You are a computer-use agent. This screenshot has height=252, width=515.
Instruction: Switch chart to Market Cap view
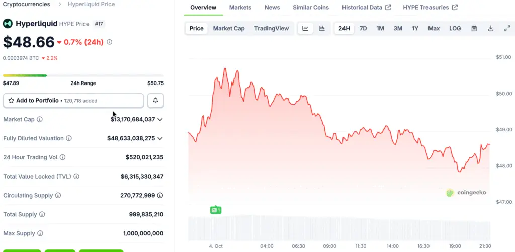(x=229, y=28)
